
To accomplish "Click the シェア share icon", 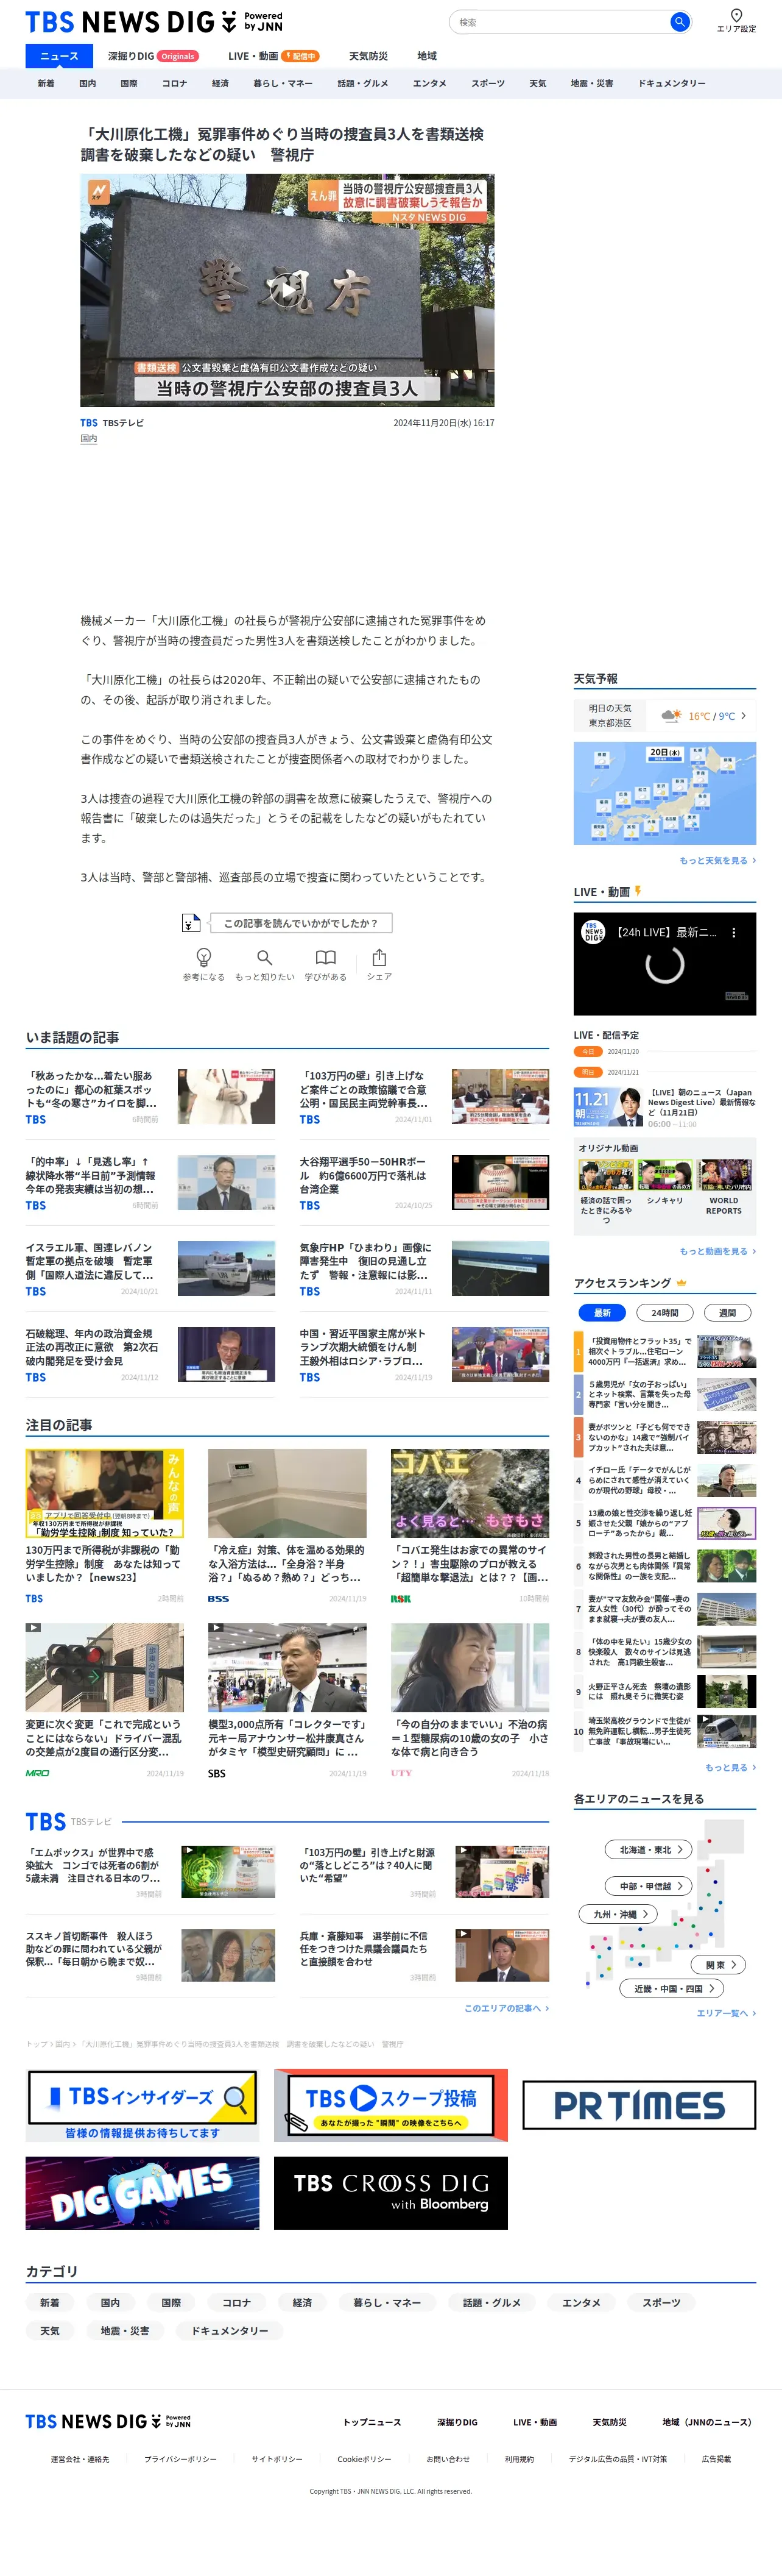I will (x=379, y=957).
